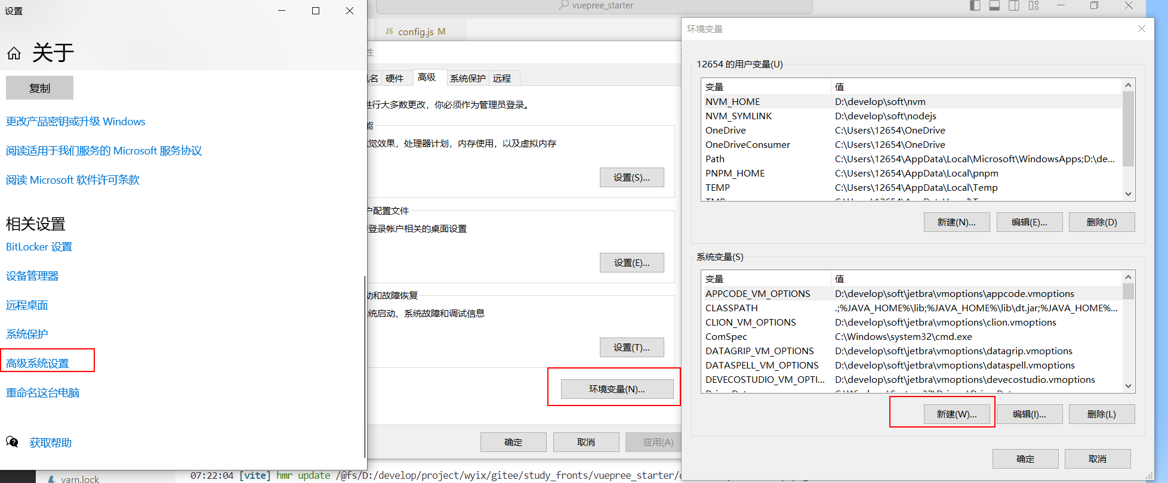Viewport: 1168px width, 483px height.
Task: Click 值 column header in system variables
Action: (x=976, y=279)
